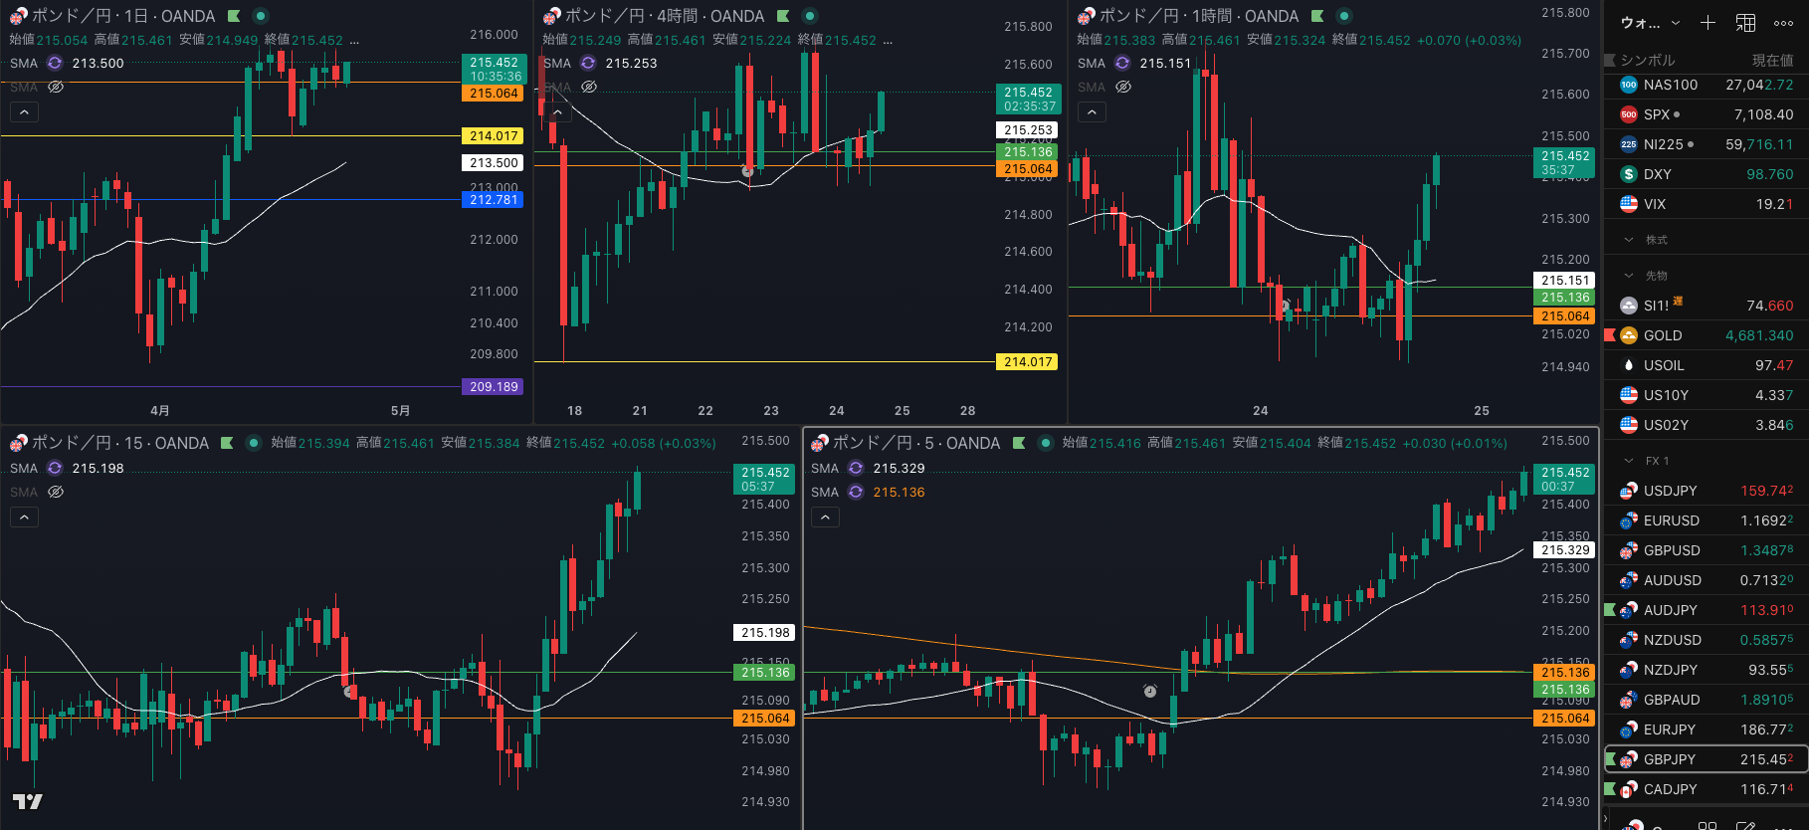The height and width of the screenshot is (830, 1809).
Task: Sort the watchlist by the シンボル column header
Action: (x=1648, y=60)
